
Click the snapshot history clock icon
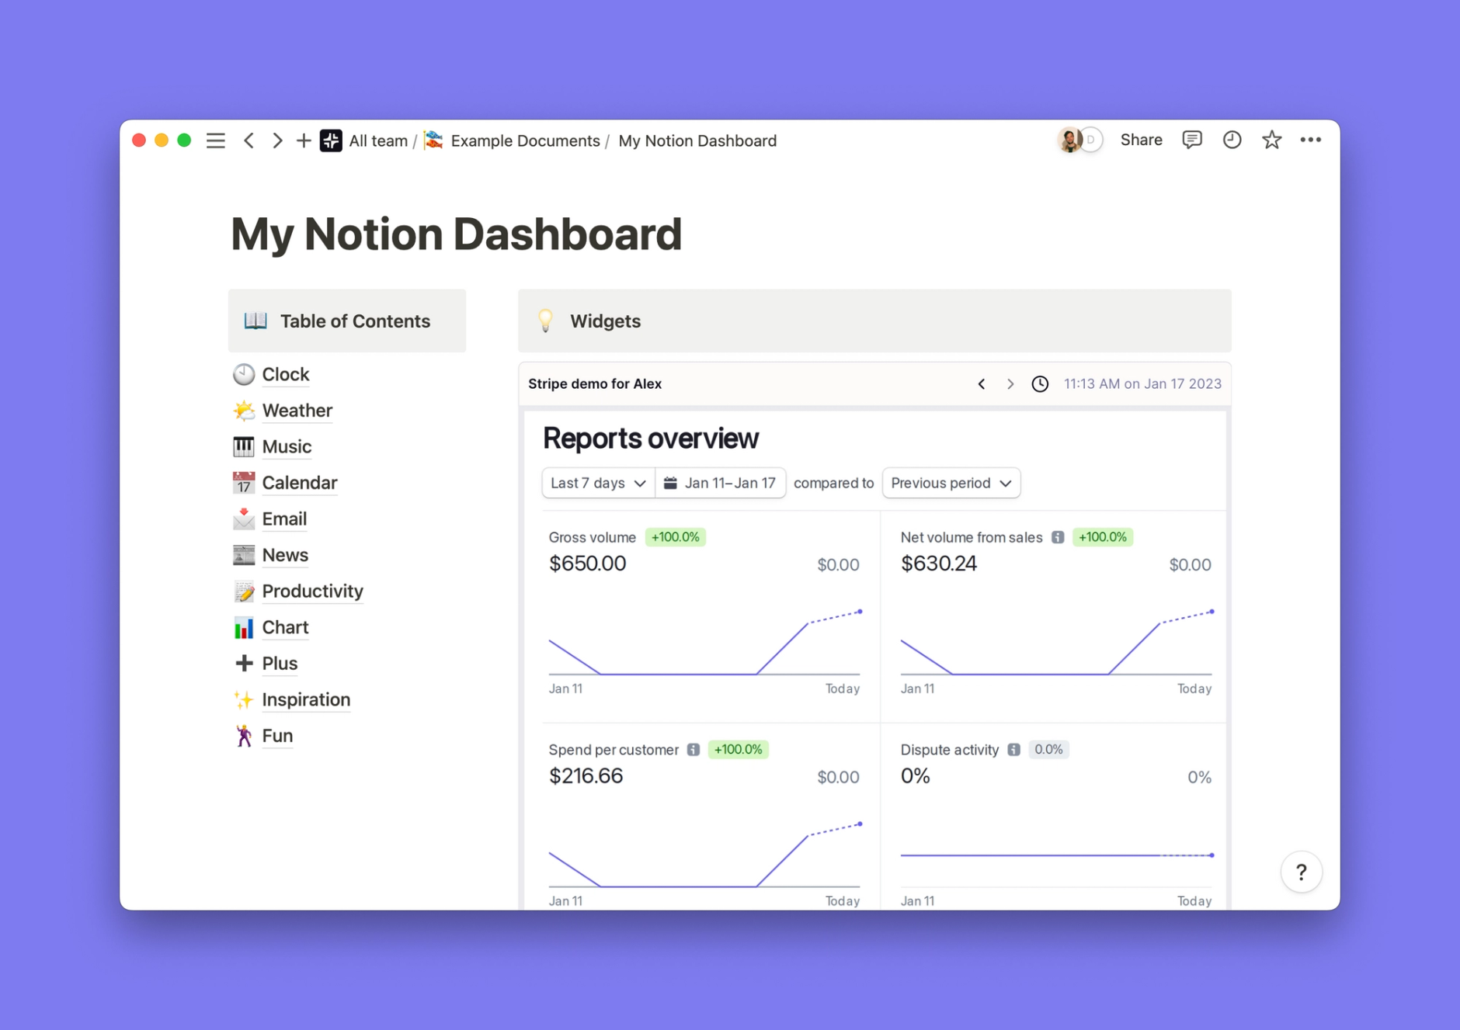pyautogui.click(x=1040, y=384)
